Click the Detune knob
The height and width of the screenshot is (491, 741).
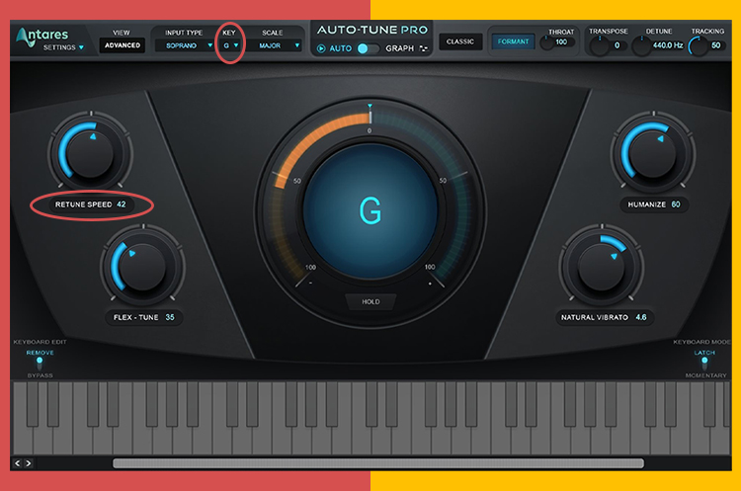click(641, 45)
